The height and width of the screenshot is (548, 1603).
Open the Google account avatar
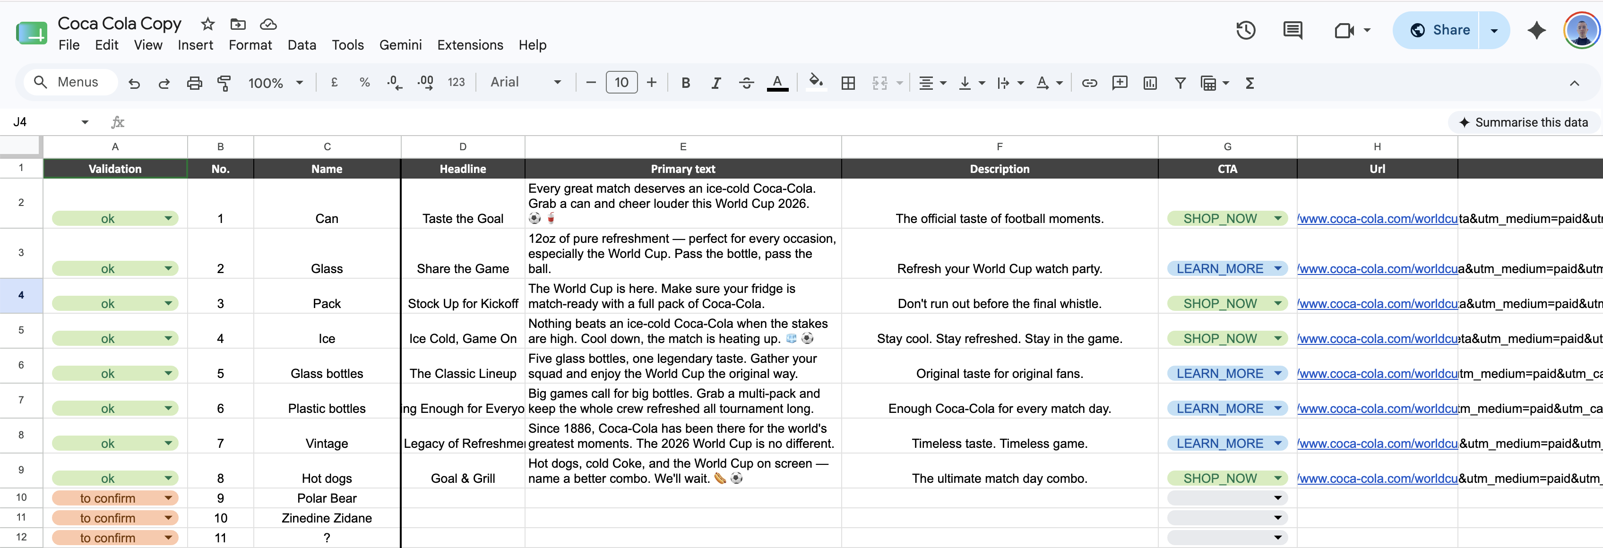(x=1581, y=30)
